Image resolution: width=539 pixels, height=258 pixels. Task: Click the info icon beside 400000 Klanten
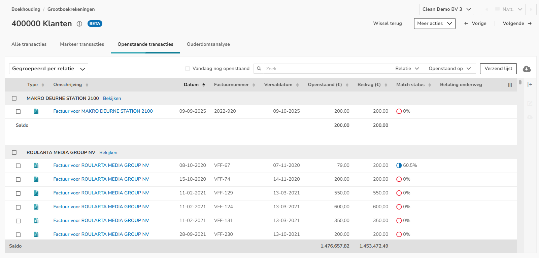(x=79, y=24)
